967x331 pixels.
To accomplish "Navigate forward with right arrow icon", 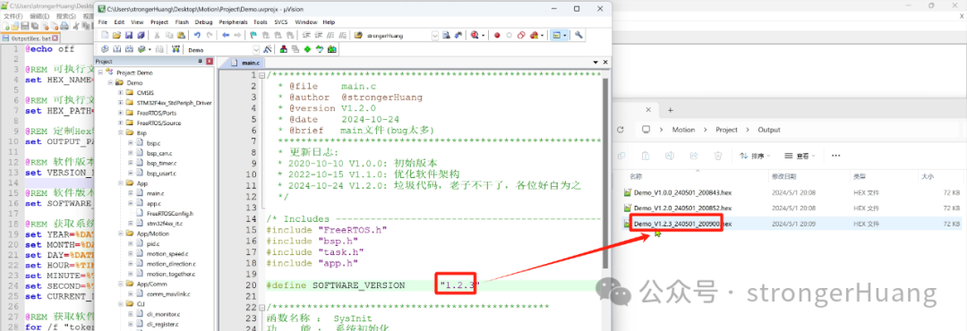I will pos(237,35).
